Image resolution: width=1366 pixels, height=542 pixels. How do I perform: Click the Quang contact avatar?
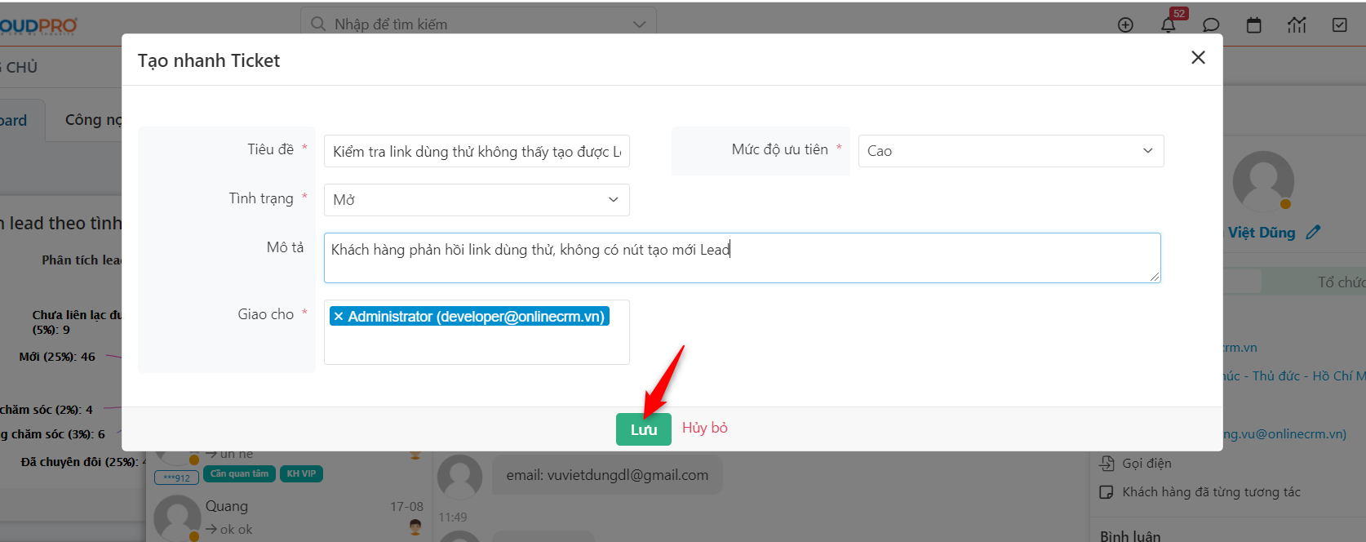click(x=177, y=518)
